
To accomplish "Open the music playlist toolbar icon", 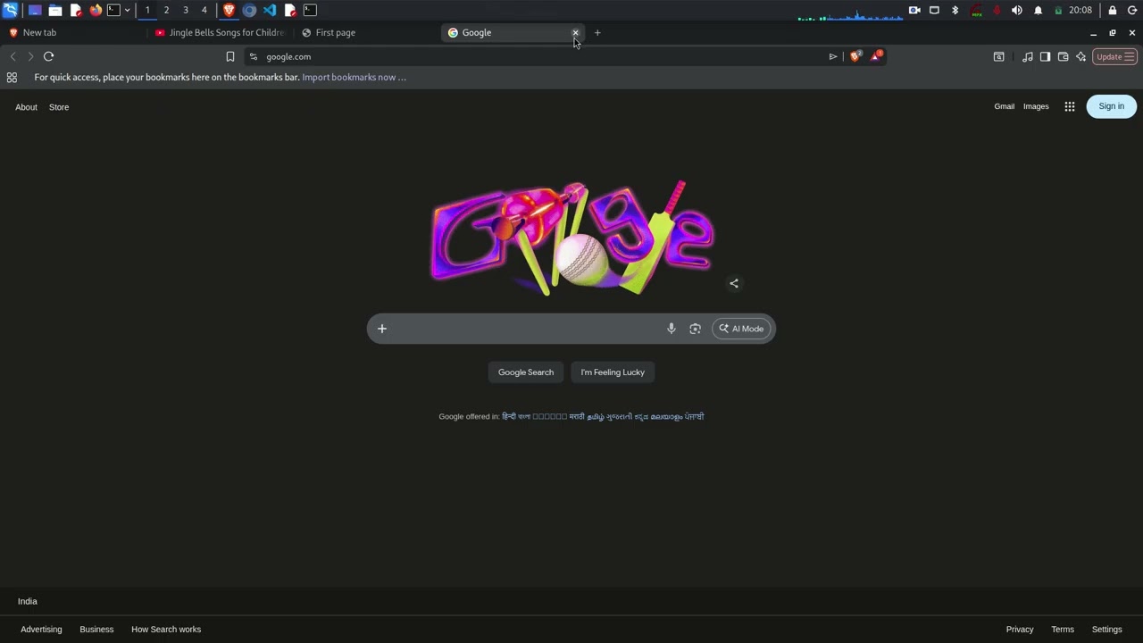I will [x=1028, y=56].
